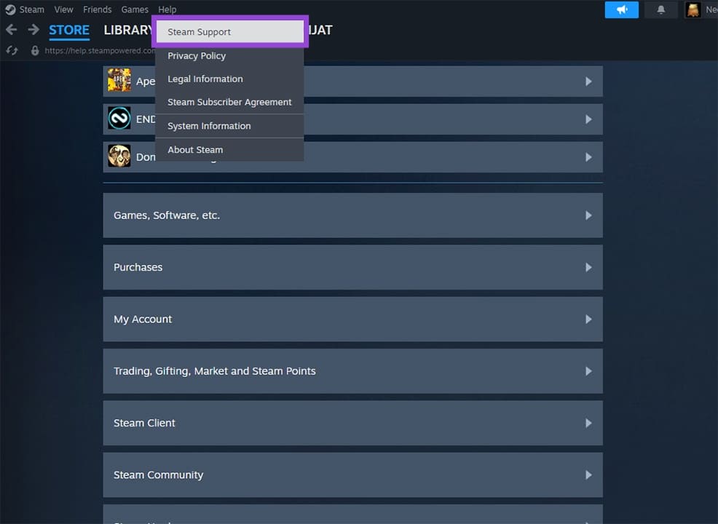Expand the Steam Client section
The height and width of the screenshot is (524, 718).
click(x=352, y=423)
